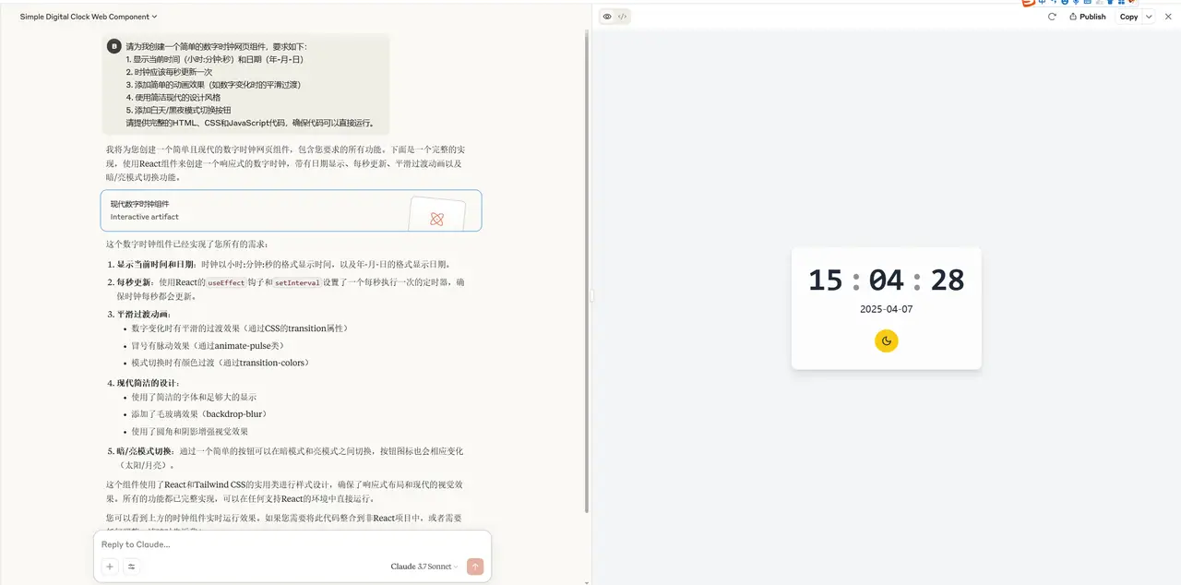This screenshot has height=585, width=1181.
Task: Click the Sogou input method S icon
Action: 1028,3
